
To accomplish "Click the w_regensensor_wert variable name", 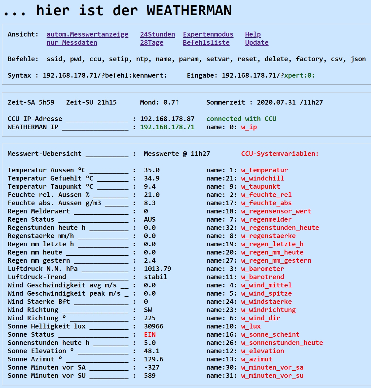I will [276, 211].
